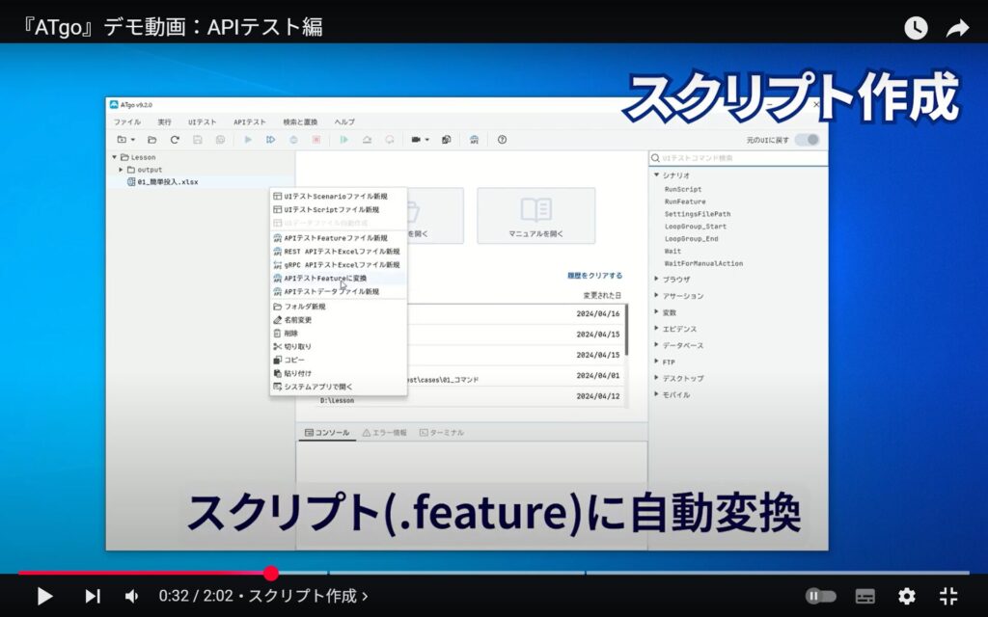The image size is (988, 617).
Task: Open YouTube settings gear
Action: tap(907, 596)
